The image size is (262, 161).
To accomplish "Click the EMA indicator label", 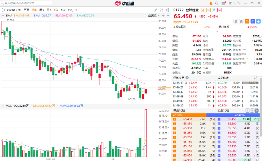I will (9, 16).
